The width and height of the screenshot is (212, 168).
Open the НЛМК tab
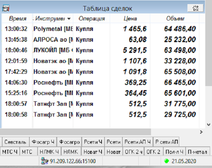tap(71, 152)
